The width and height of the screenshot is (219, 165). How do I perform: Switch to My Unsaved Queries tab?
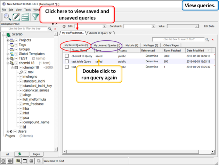(x=107, y=45)
